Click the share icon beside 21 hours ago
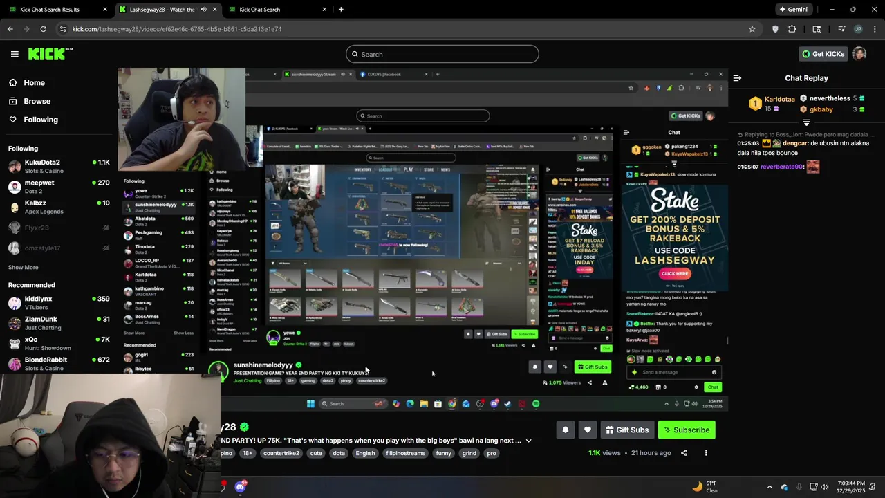This screenshot has height=498, width=885. point(684,453)
